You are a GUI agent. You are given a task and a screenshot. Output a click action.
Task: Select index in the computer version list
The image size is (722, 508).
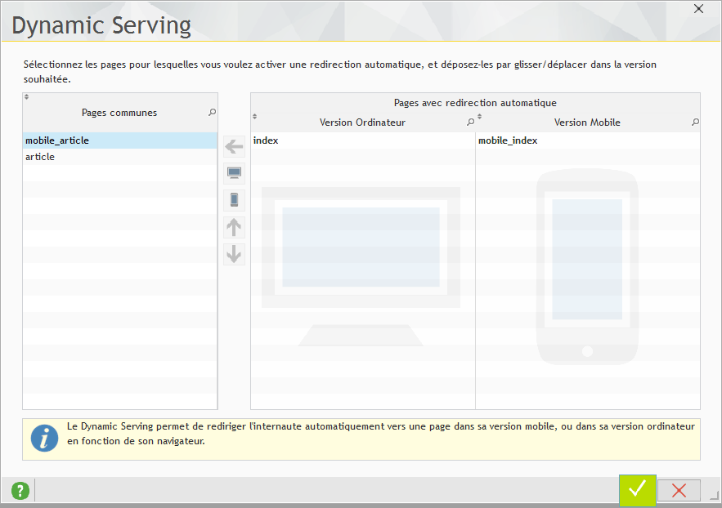[266, 140]
